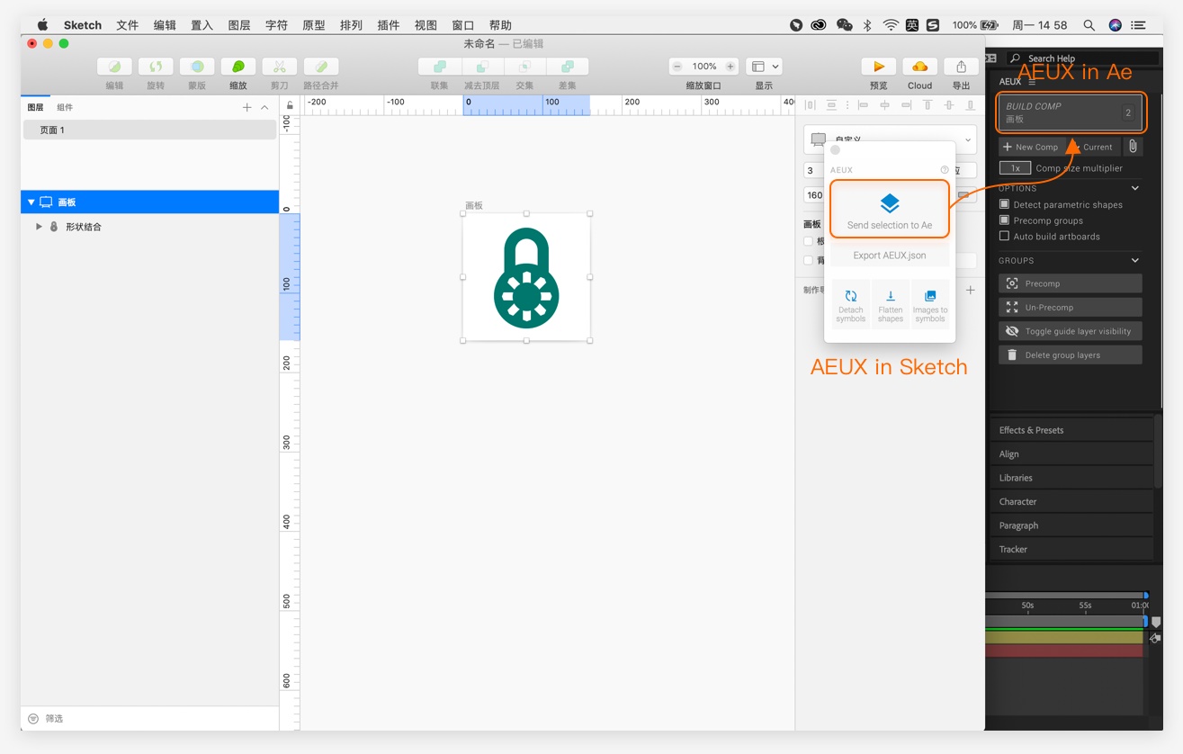The image size is (1183, 754).
Task: Click the Preview play icon in toolbar
Action: [x=878, y=67]
